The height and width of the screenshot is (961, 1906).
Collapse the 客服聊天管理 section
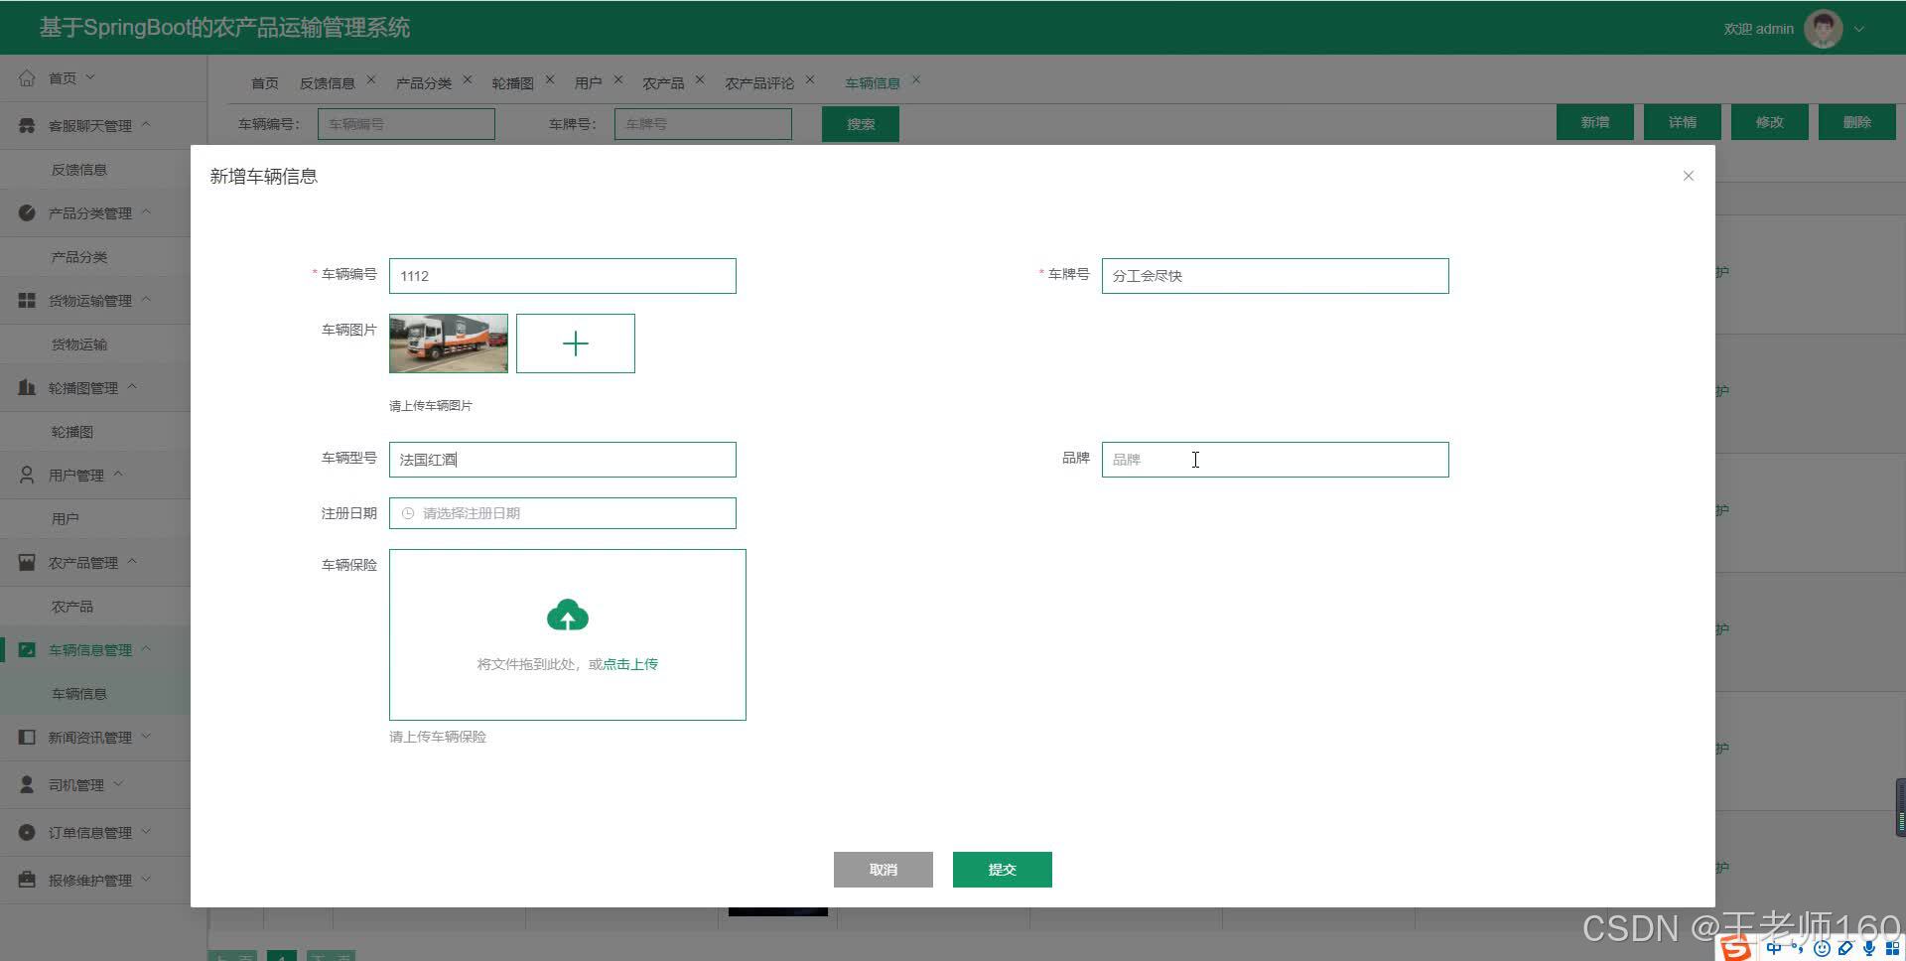click(146, 124)
